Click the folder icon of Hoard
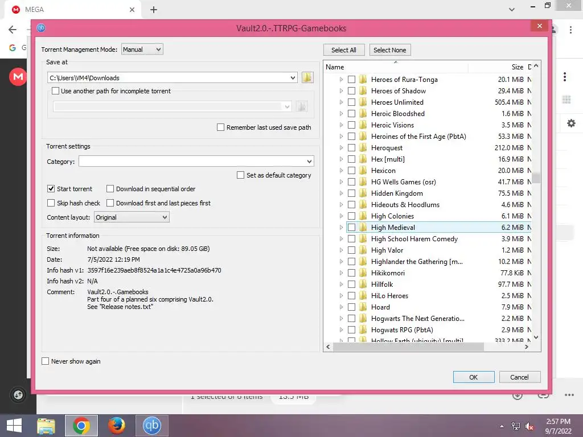The width and height of the screenshot is (583, 437). coord(363,307)
